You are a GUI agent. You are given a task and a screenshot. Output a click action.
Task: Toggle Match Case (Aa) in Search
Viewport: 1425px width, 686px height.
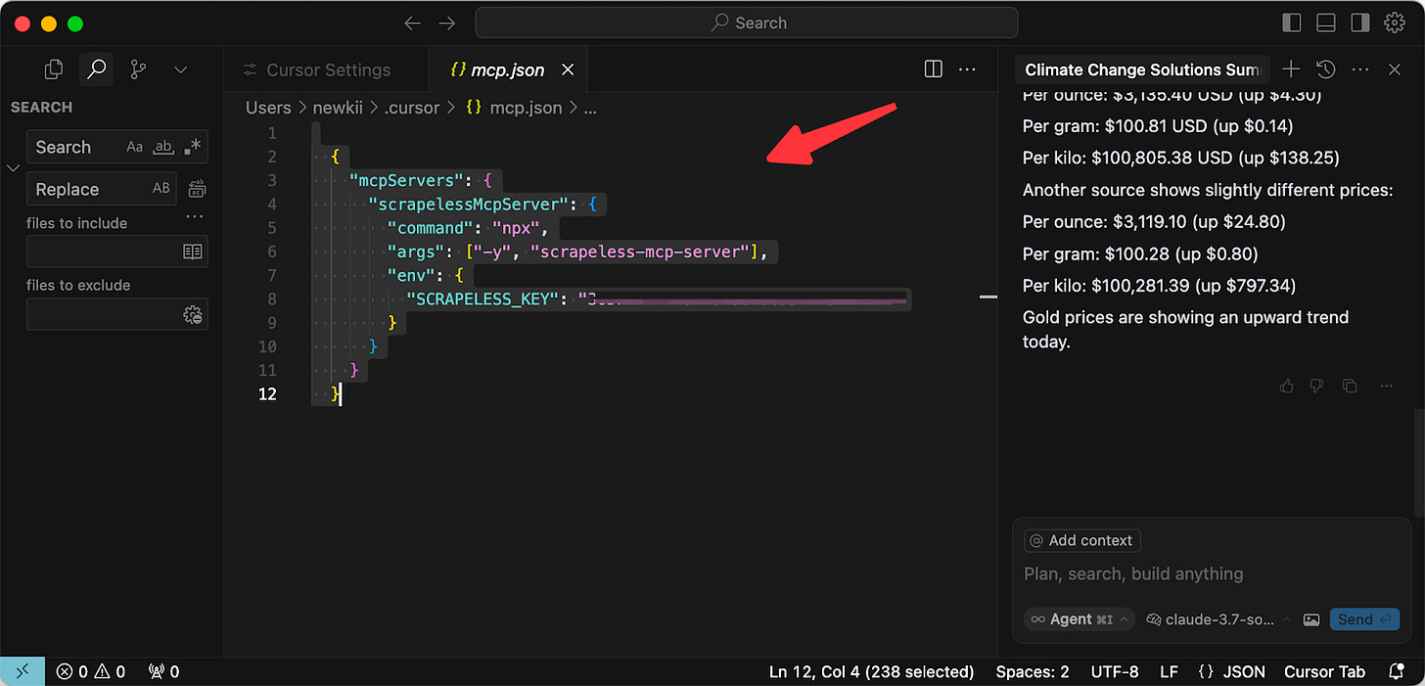[135, 147]
